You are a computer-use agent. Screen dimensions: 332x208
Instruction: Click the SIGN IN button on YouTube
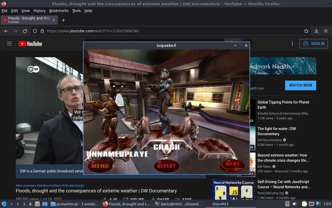pos(314,44)
